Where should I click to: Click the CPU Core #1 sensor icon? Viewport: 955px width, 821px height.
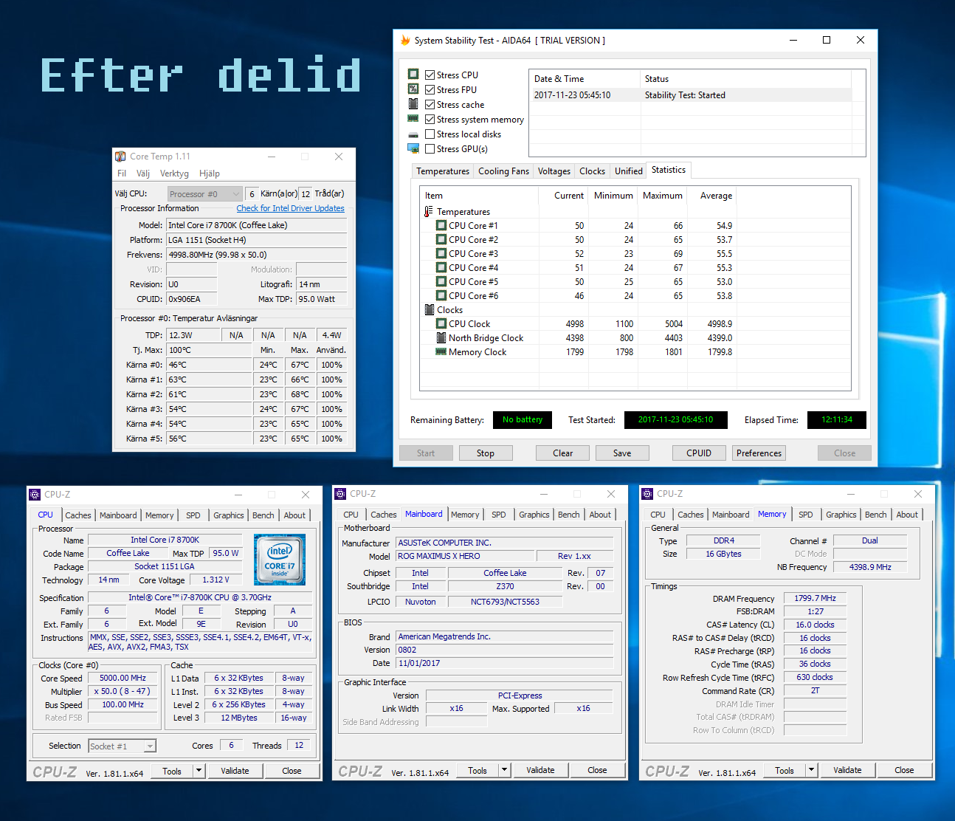click(x=441, y=226)
